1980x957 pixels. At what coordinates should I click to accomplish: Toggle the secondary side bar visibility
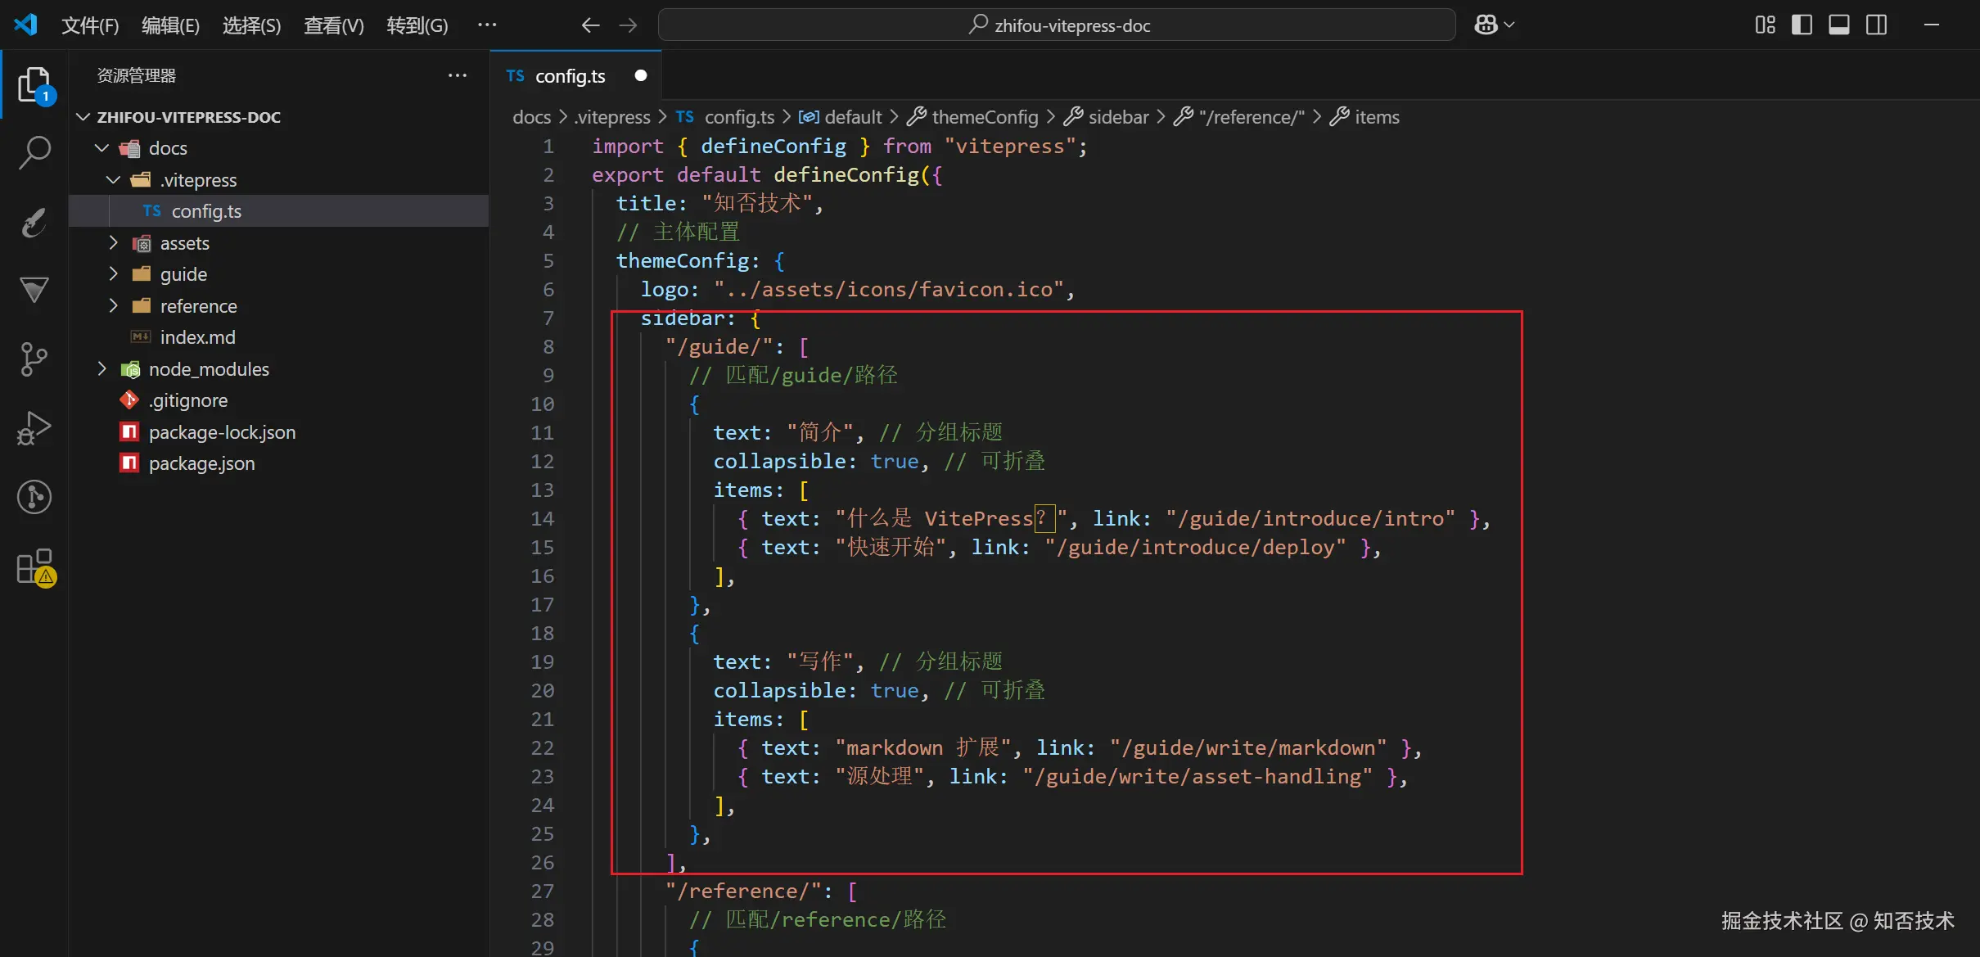click(1876, 25)
